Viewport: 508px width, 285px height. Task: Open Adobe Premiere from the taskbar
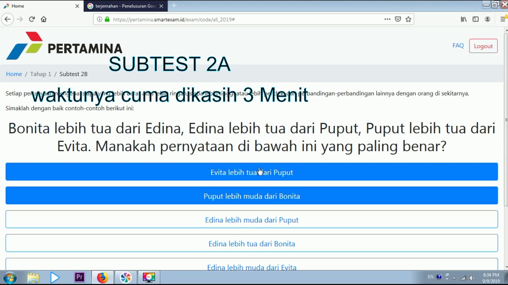click(79, 277)
